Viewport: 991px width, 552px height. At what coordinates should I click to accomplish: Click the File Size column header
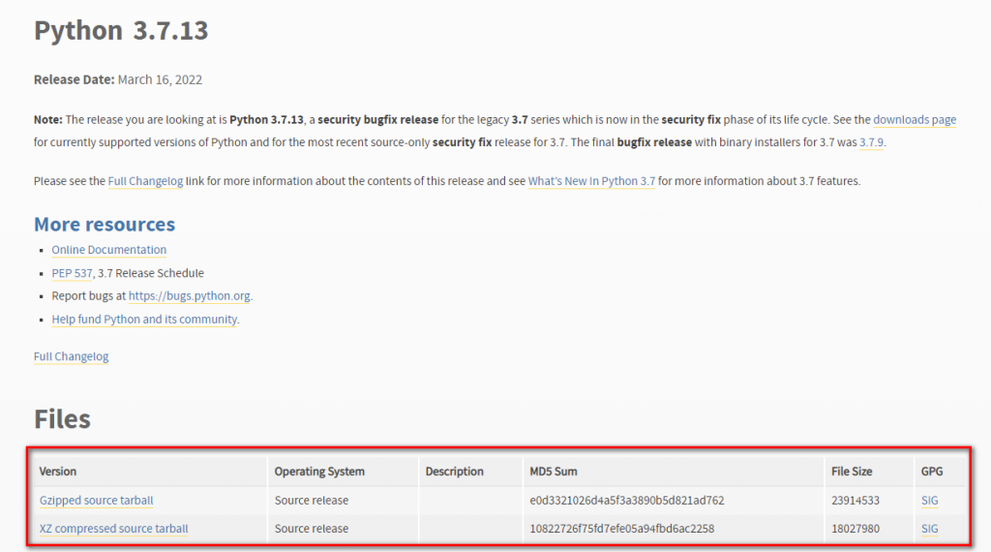[x=852, y=472]
